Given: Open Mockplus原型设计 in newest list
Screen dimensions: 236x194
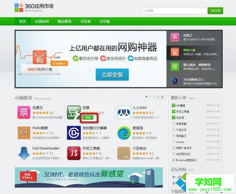Looking at the screenshot, I should coord(186,160).
